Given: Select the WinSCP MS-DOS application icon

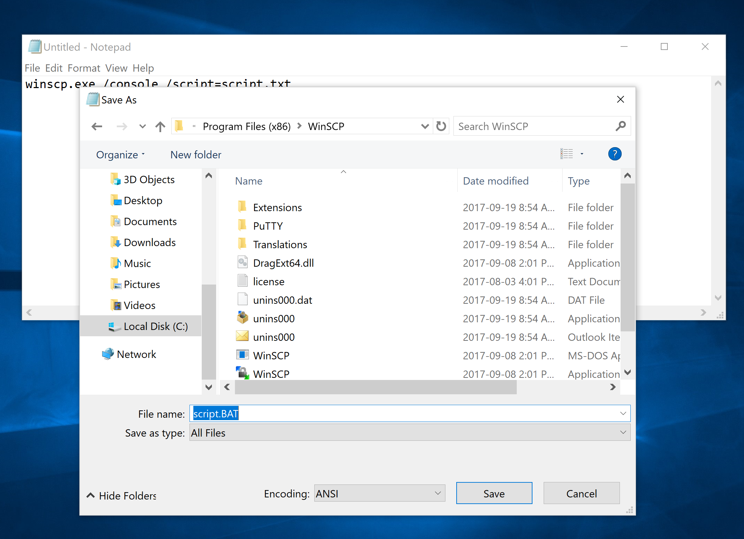Looking at the screenshot, I should click(x=242, y=355).
